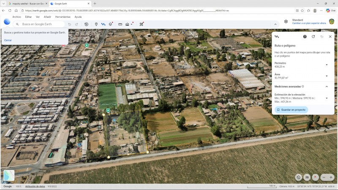Image resolution: width=338 pixels, height=190 pixels.
Task: Restart the drawing with the panel refresh icon
Action: pos(313,37)
